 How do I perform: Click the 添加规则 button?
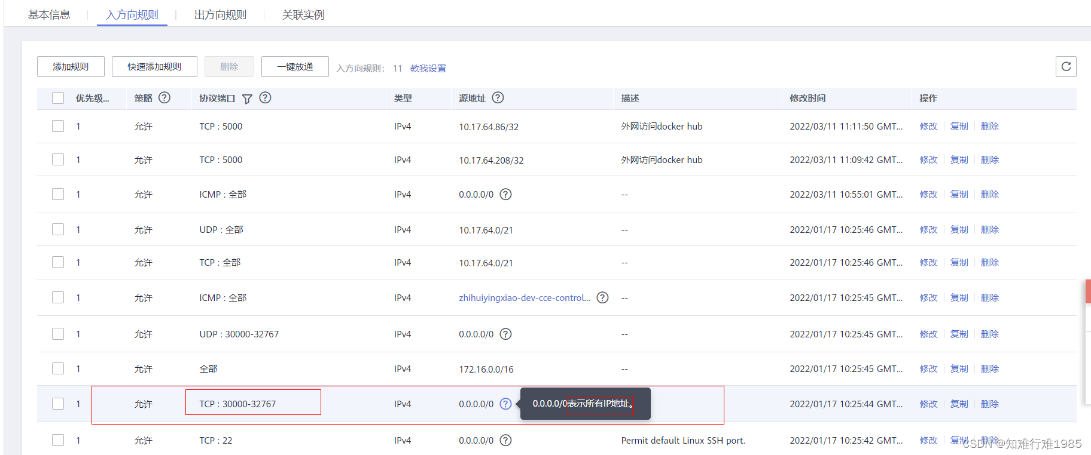[71, 66]
